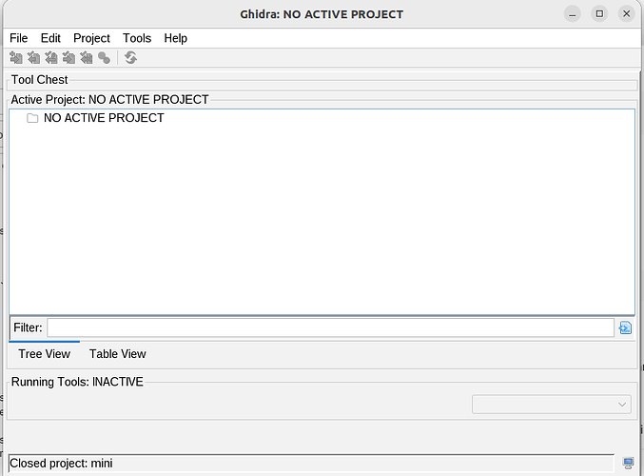Viewport: 644px width, 476px height.
Task: Click the Update Checked Out File icon
Action: pos(51,57)
